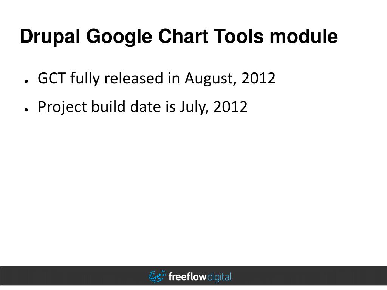Screen dimensions: 387x290
Task: Click the word Project in second bullet
Action: [x=62, y=107]
